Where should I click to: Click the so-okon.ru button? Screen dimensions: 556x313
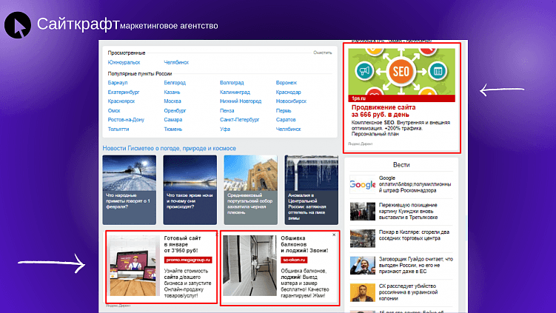tap(294, 260)
